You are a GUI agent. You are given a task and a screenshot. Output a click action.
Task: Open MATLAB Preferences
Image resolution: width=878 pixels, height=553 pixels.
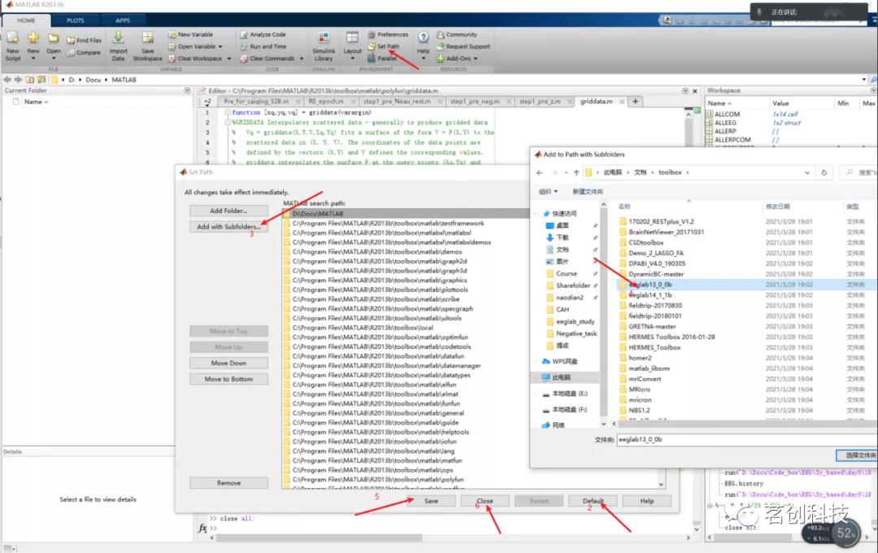388,35
